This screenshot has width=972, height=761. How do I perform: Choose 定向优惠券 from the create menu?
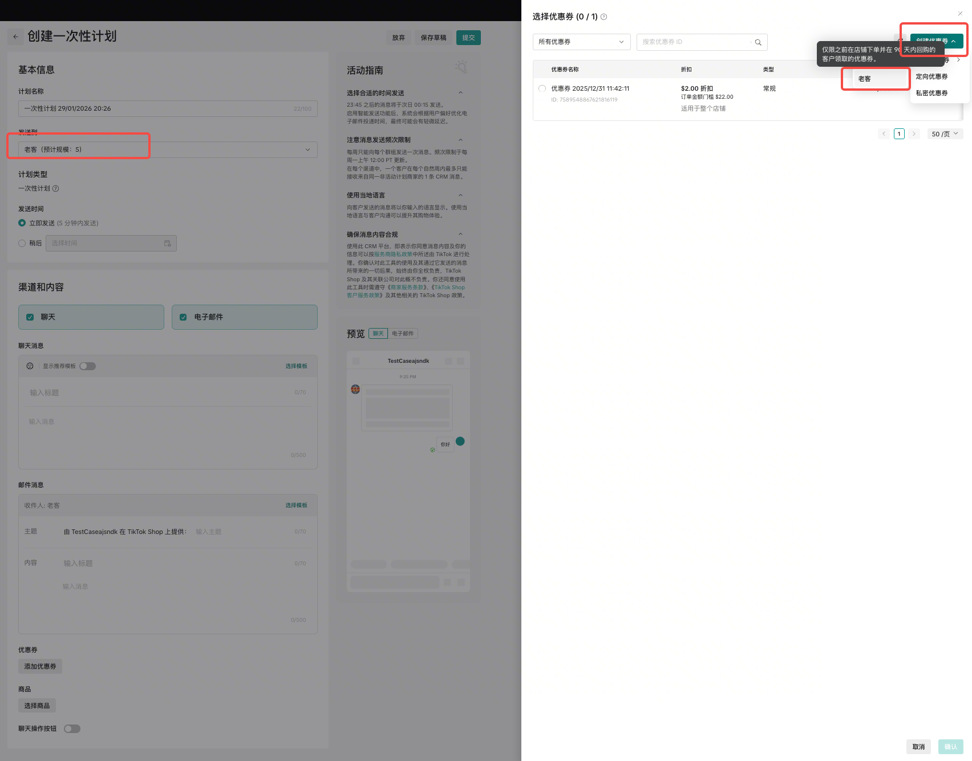pyautogui.click(x=931, y=76)
